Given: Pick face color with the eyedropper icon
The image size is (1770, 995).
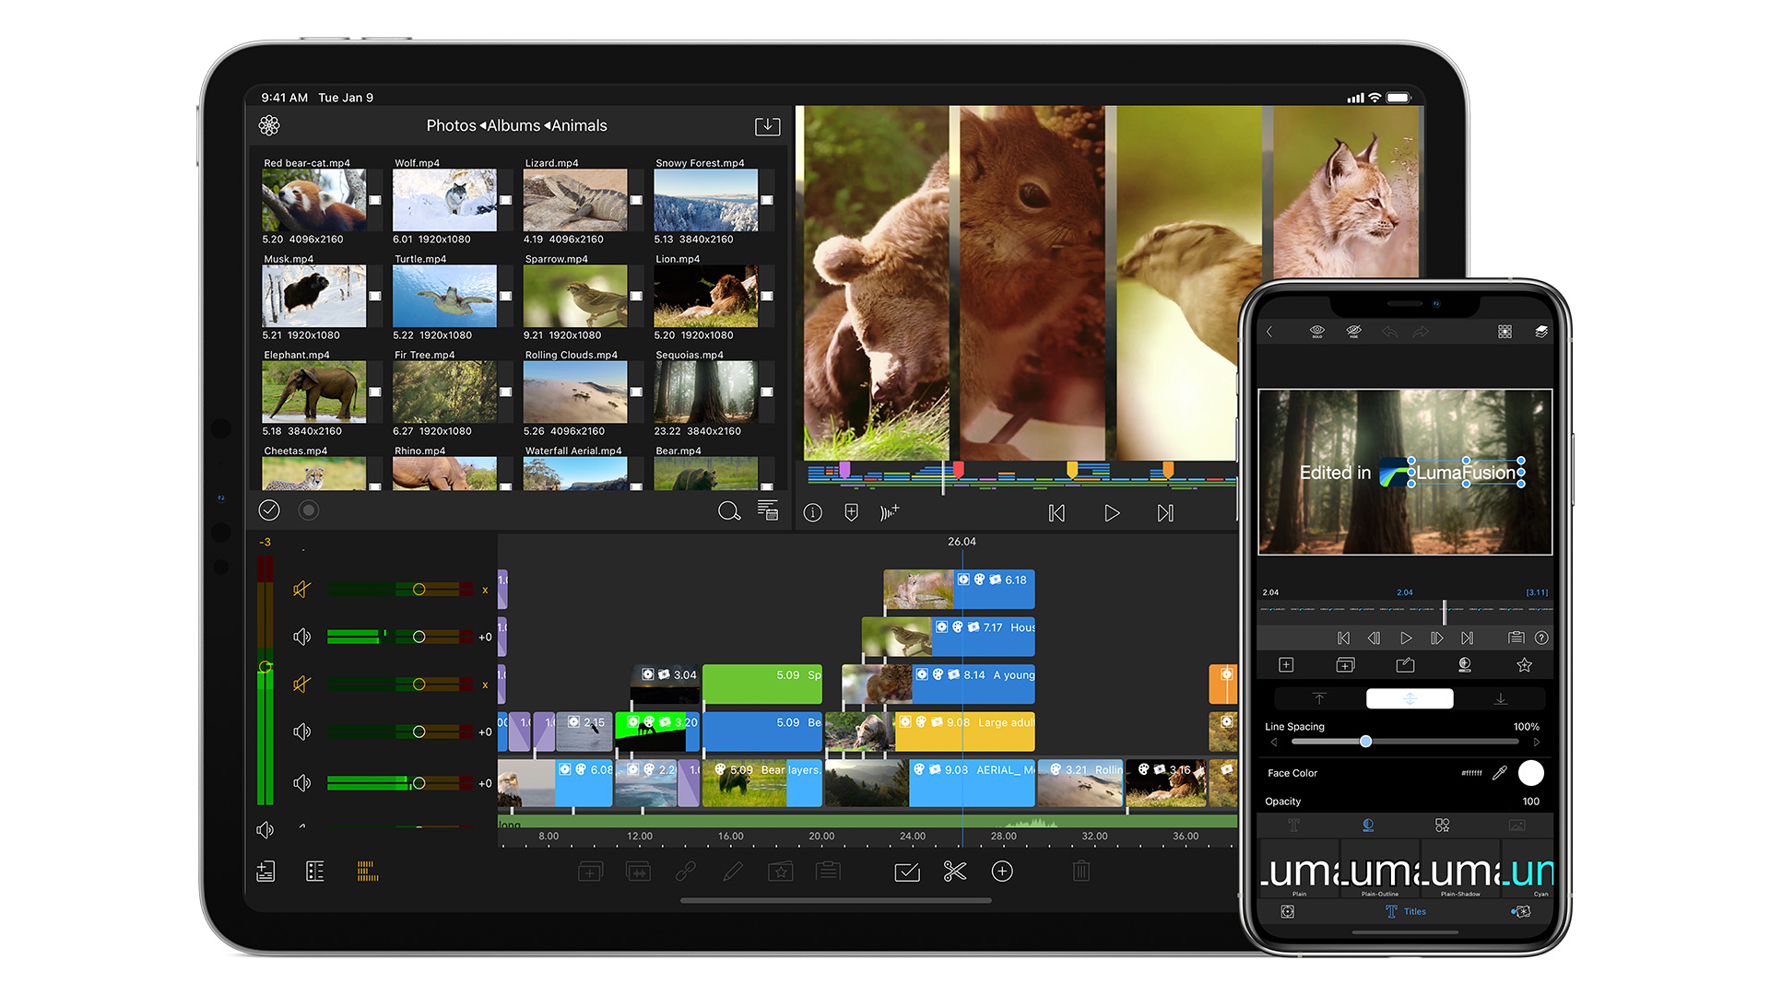Looking at the screenshot, I should [1500, 773].
